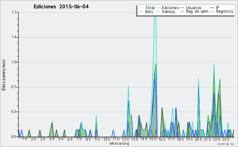Click the orange Bots legend line swatch

click(141, 12)
